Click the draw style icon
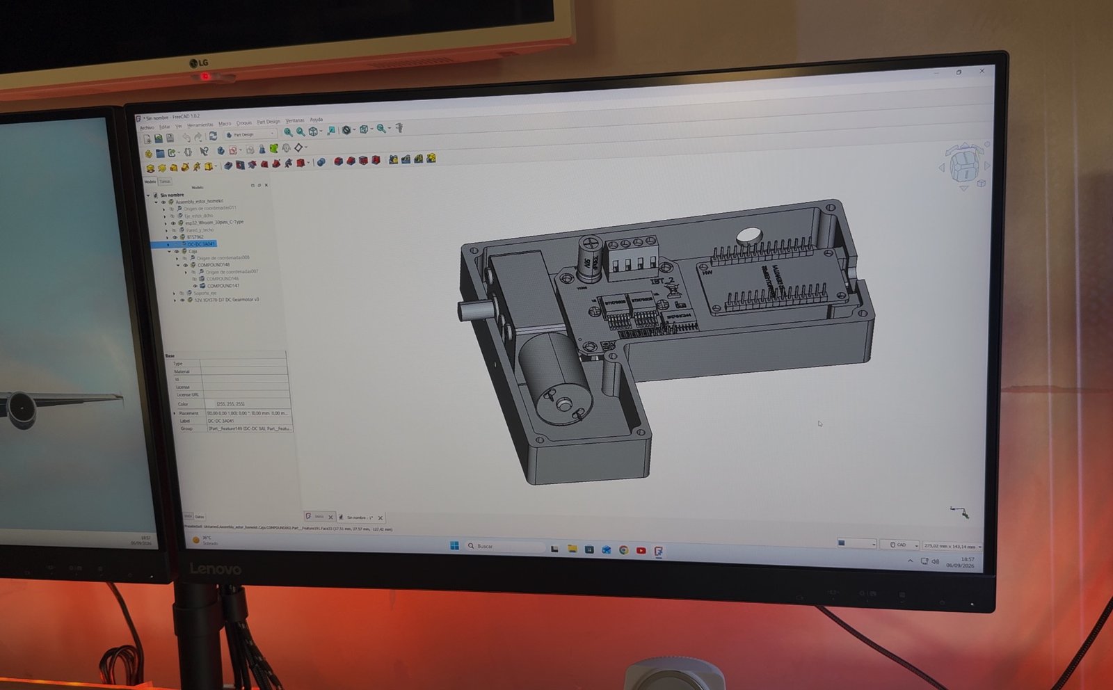This screenshot has height=690, width=1113. 346,130
